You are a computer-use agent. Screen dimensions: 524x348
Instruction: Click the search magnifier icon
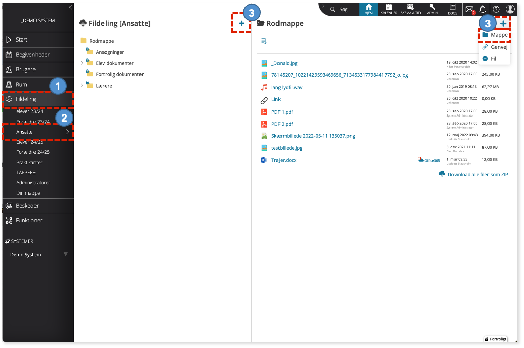click(333, 9)
